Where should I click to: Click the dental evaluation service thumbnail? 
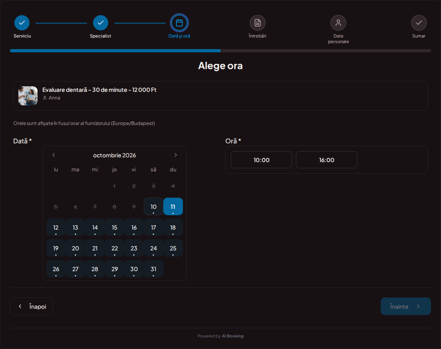point(28,96)
